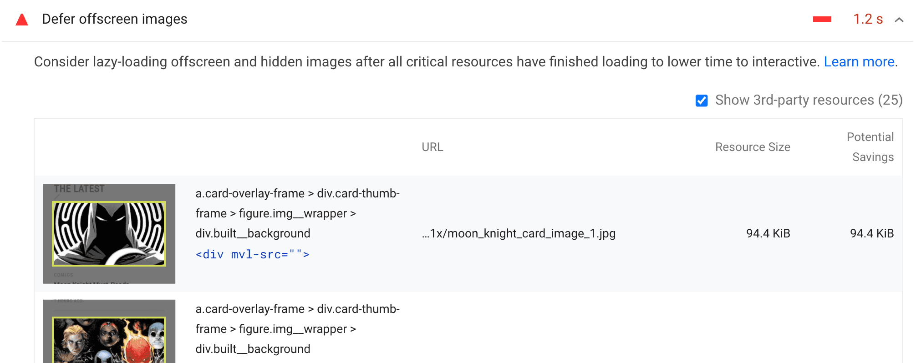Click the Moon Knight card thumbnail image
This screenshot has height=363, width=916.
(x=109, y=233)
